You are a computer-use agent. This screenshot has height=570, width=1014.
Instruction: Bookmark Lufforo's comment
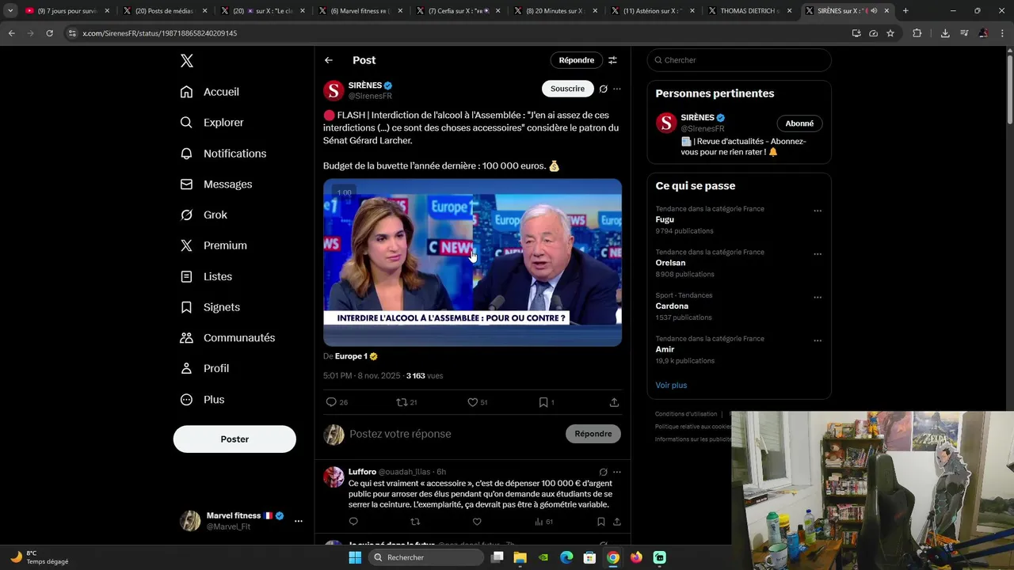tap(601, 522)
